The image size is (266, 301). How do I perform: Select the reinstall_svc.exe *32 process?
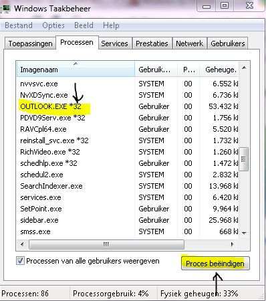point(128,140)
